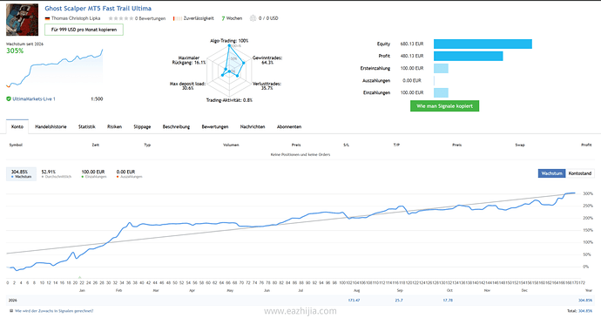Open the Beschreibung tab
Screen dimensions: 601x318
[x=176, y=126]
